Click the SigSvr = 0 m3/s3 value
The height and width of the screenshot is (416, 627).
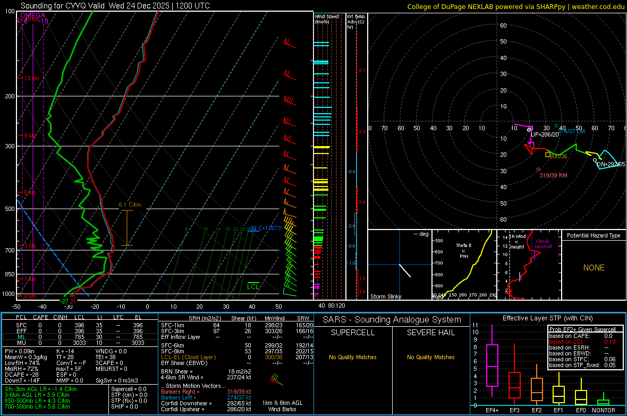[x=117, y=380]
